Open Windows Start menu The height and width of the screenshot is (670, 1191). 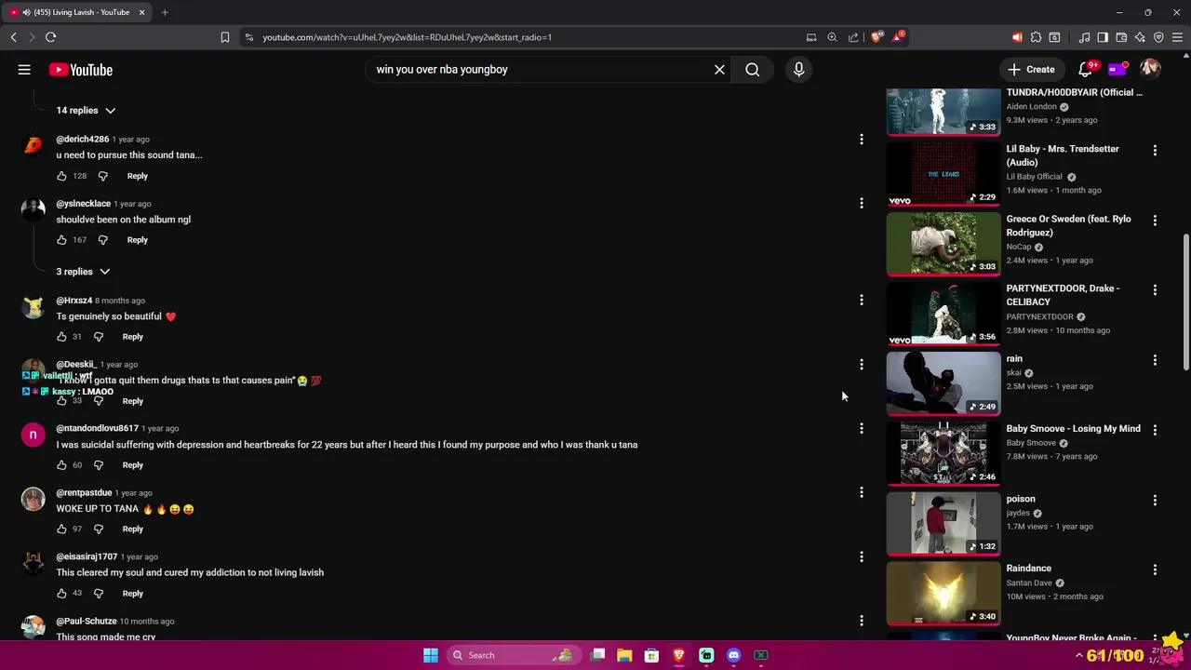click(431, 655)
